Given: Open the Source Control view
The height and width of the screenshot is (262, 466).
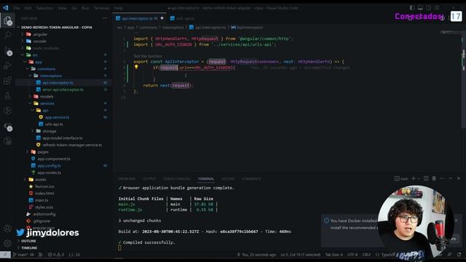Looking at the screenshot, I should (8, 51).
